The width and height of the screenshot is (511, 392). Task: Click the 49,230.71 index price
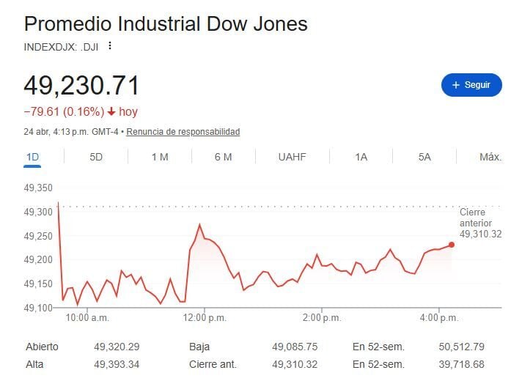click(x=81, y=86)
